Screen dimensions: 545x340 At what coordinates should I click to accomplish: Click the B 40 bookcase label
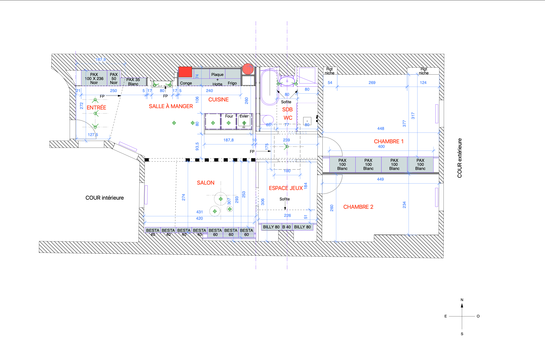(x=286, y=227)
